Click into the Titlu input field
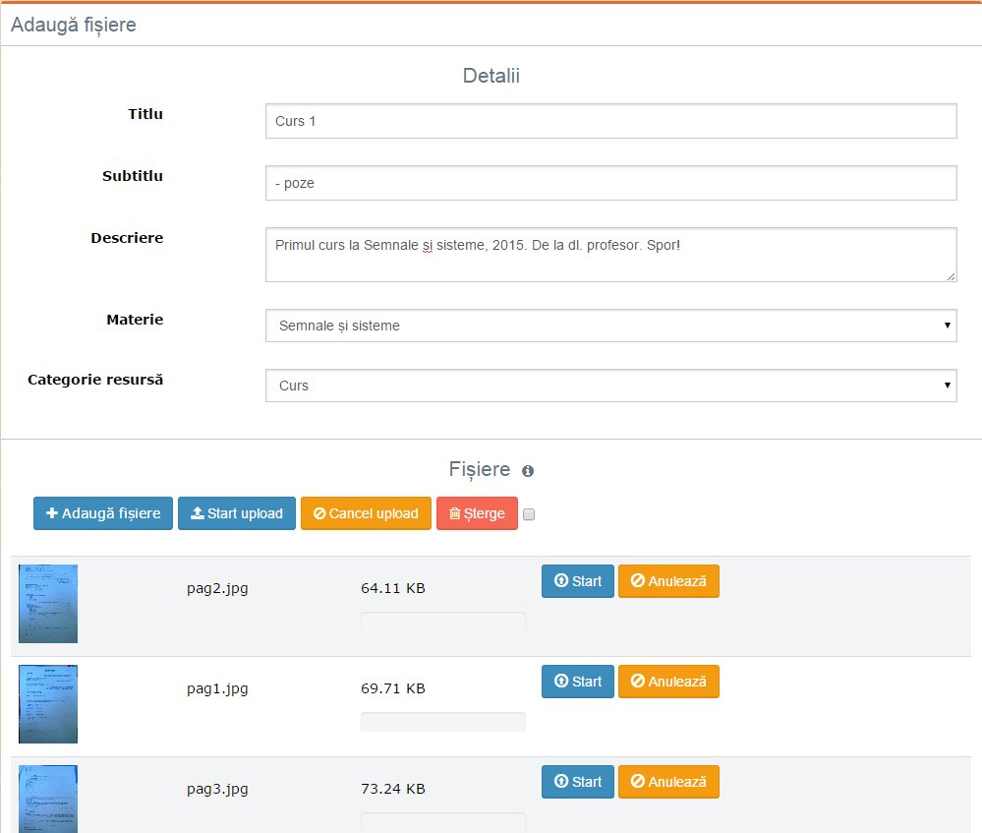 611,121
